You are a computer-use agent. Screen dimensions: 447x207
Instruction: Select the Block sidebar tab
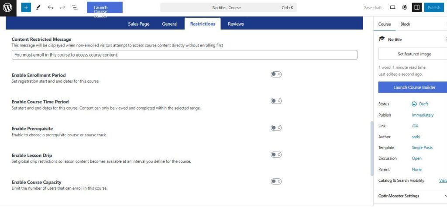coord(405,24)
